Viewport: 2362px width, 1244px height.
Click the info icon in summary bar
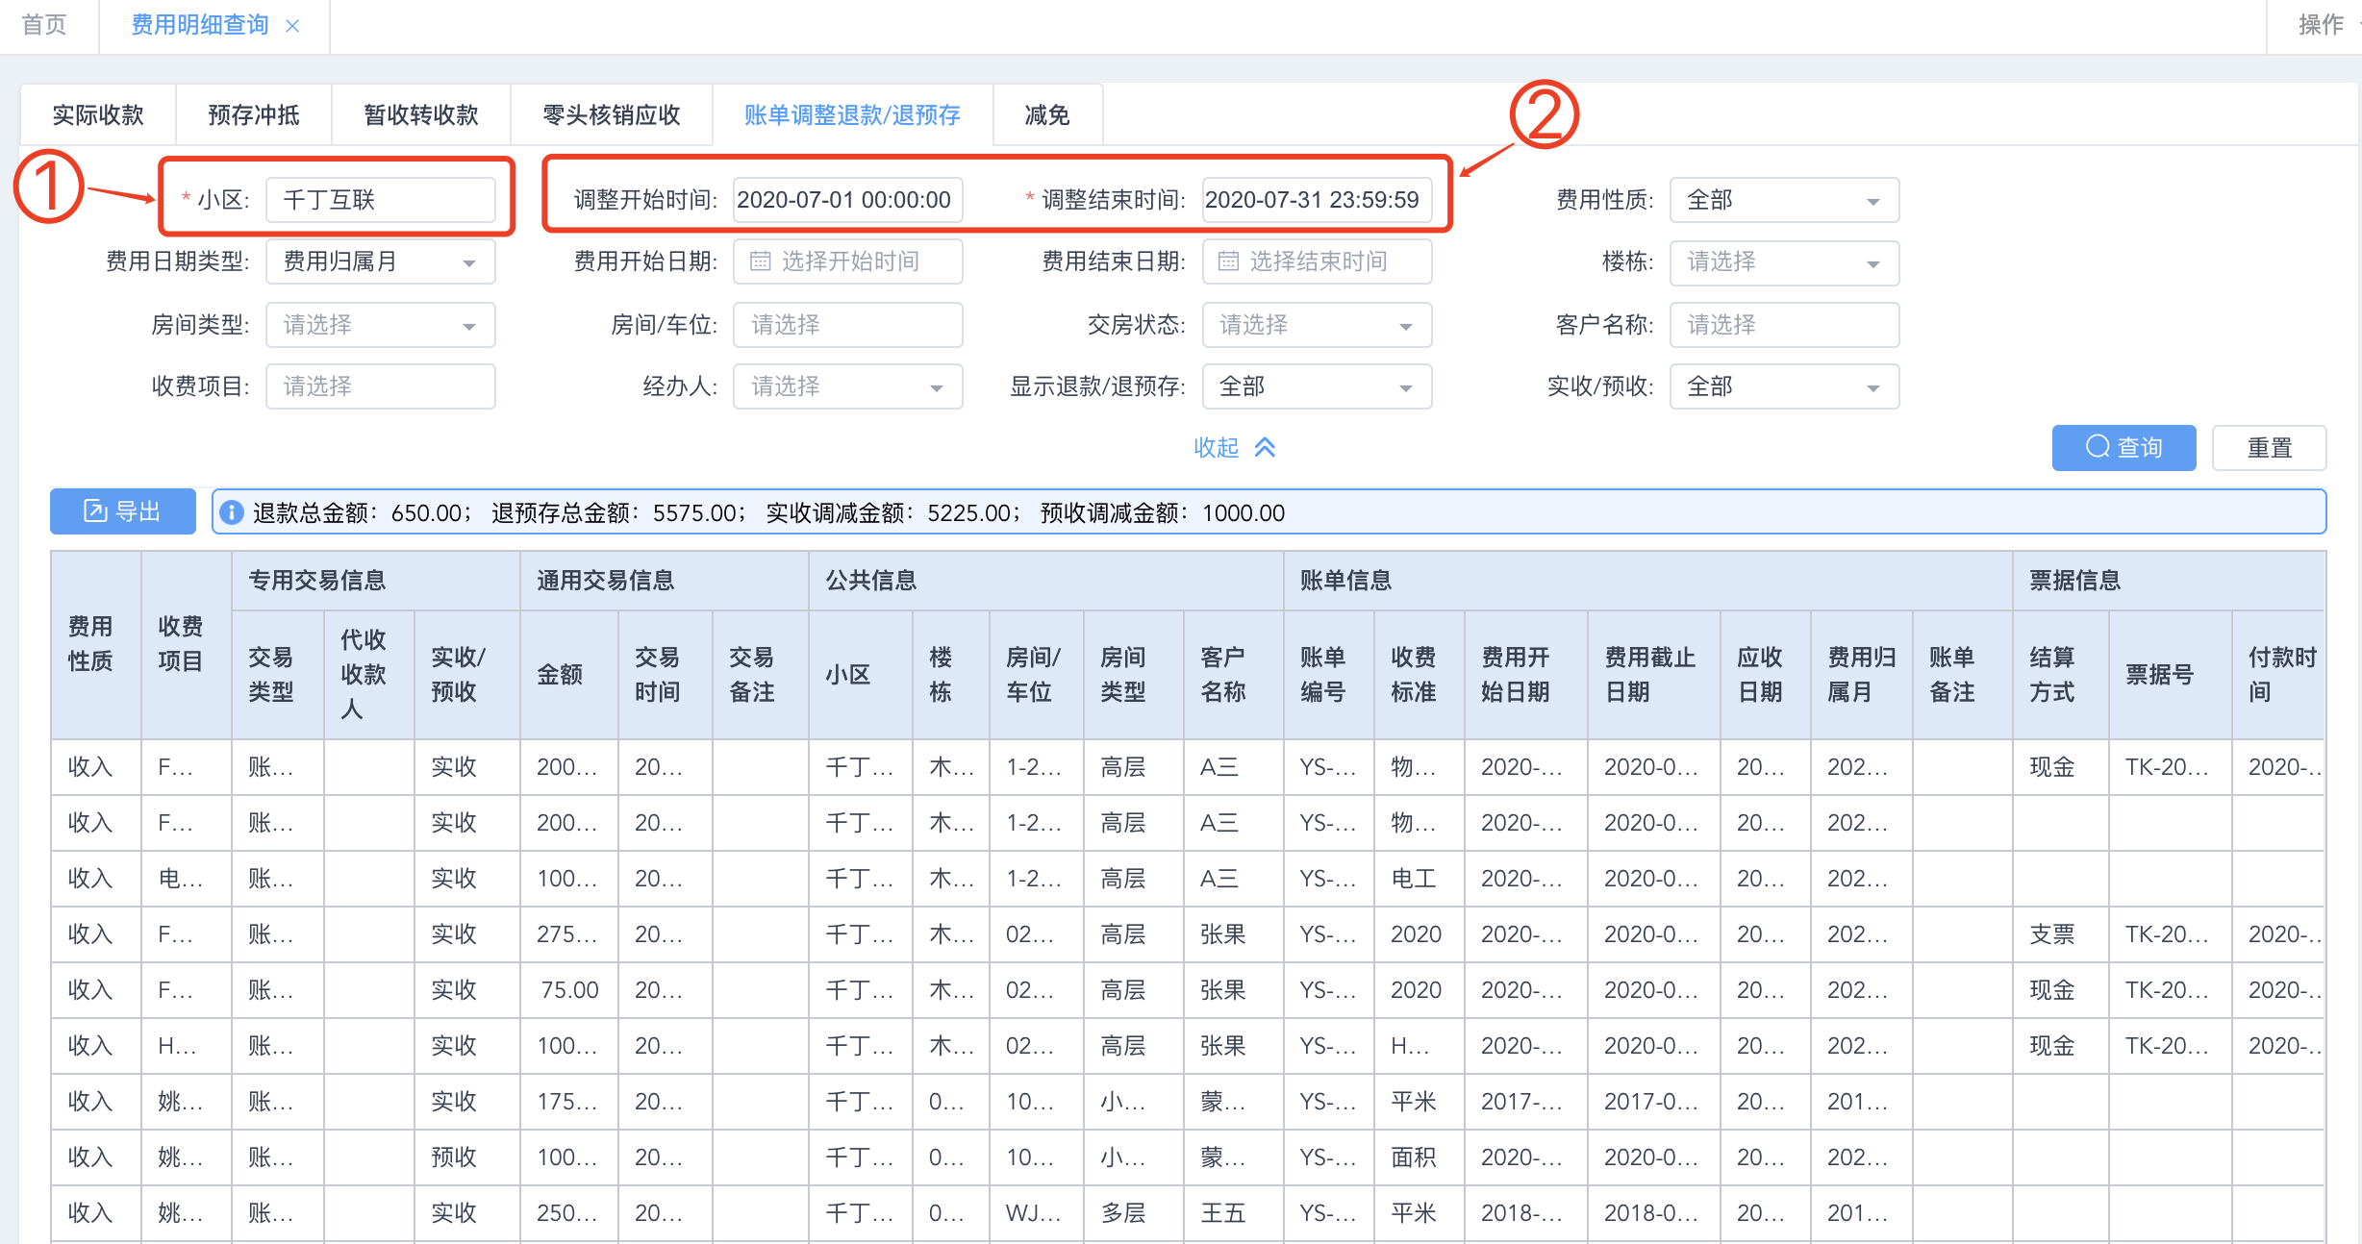[232, 512]
